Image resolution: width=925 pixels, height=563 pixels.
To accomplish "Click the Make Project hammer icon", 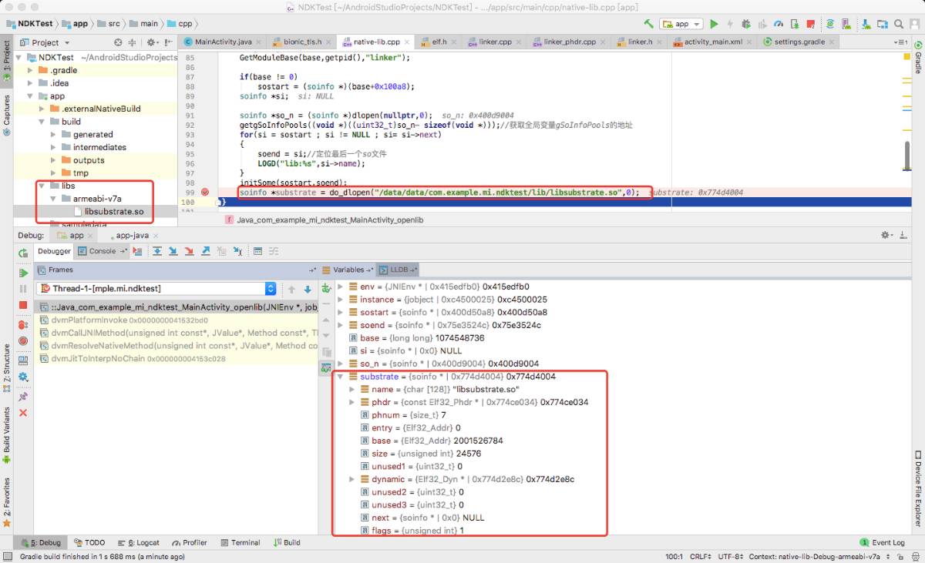I will 648,24.
